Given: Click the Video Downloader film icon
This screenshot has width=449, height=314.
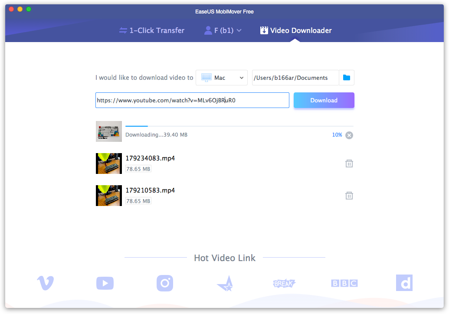Looking at the screenshot, I should [264, 30].
